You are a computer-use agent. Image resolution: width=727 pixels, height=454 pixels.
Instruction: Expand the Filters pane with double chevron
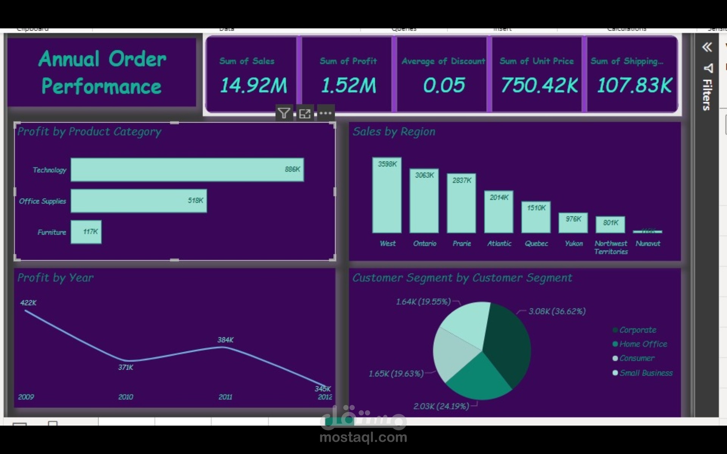tap(707, 47)
